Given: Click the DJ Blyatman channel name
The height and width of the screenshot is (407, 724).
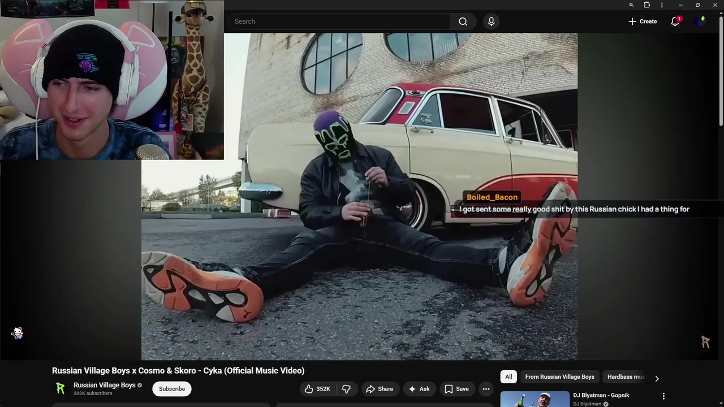Looking at the screenshot, I should (x=587, y=404).
